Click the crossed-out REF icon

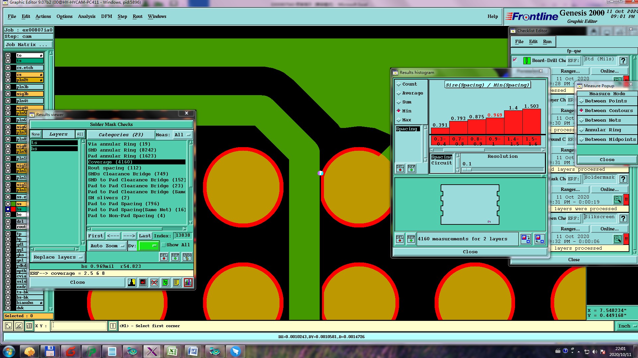coord(154,282)
